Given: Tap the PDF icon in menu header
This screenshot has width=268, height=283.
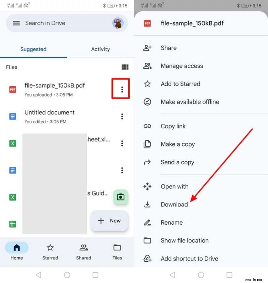Looking at the screenshot, I should [147, 23].
